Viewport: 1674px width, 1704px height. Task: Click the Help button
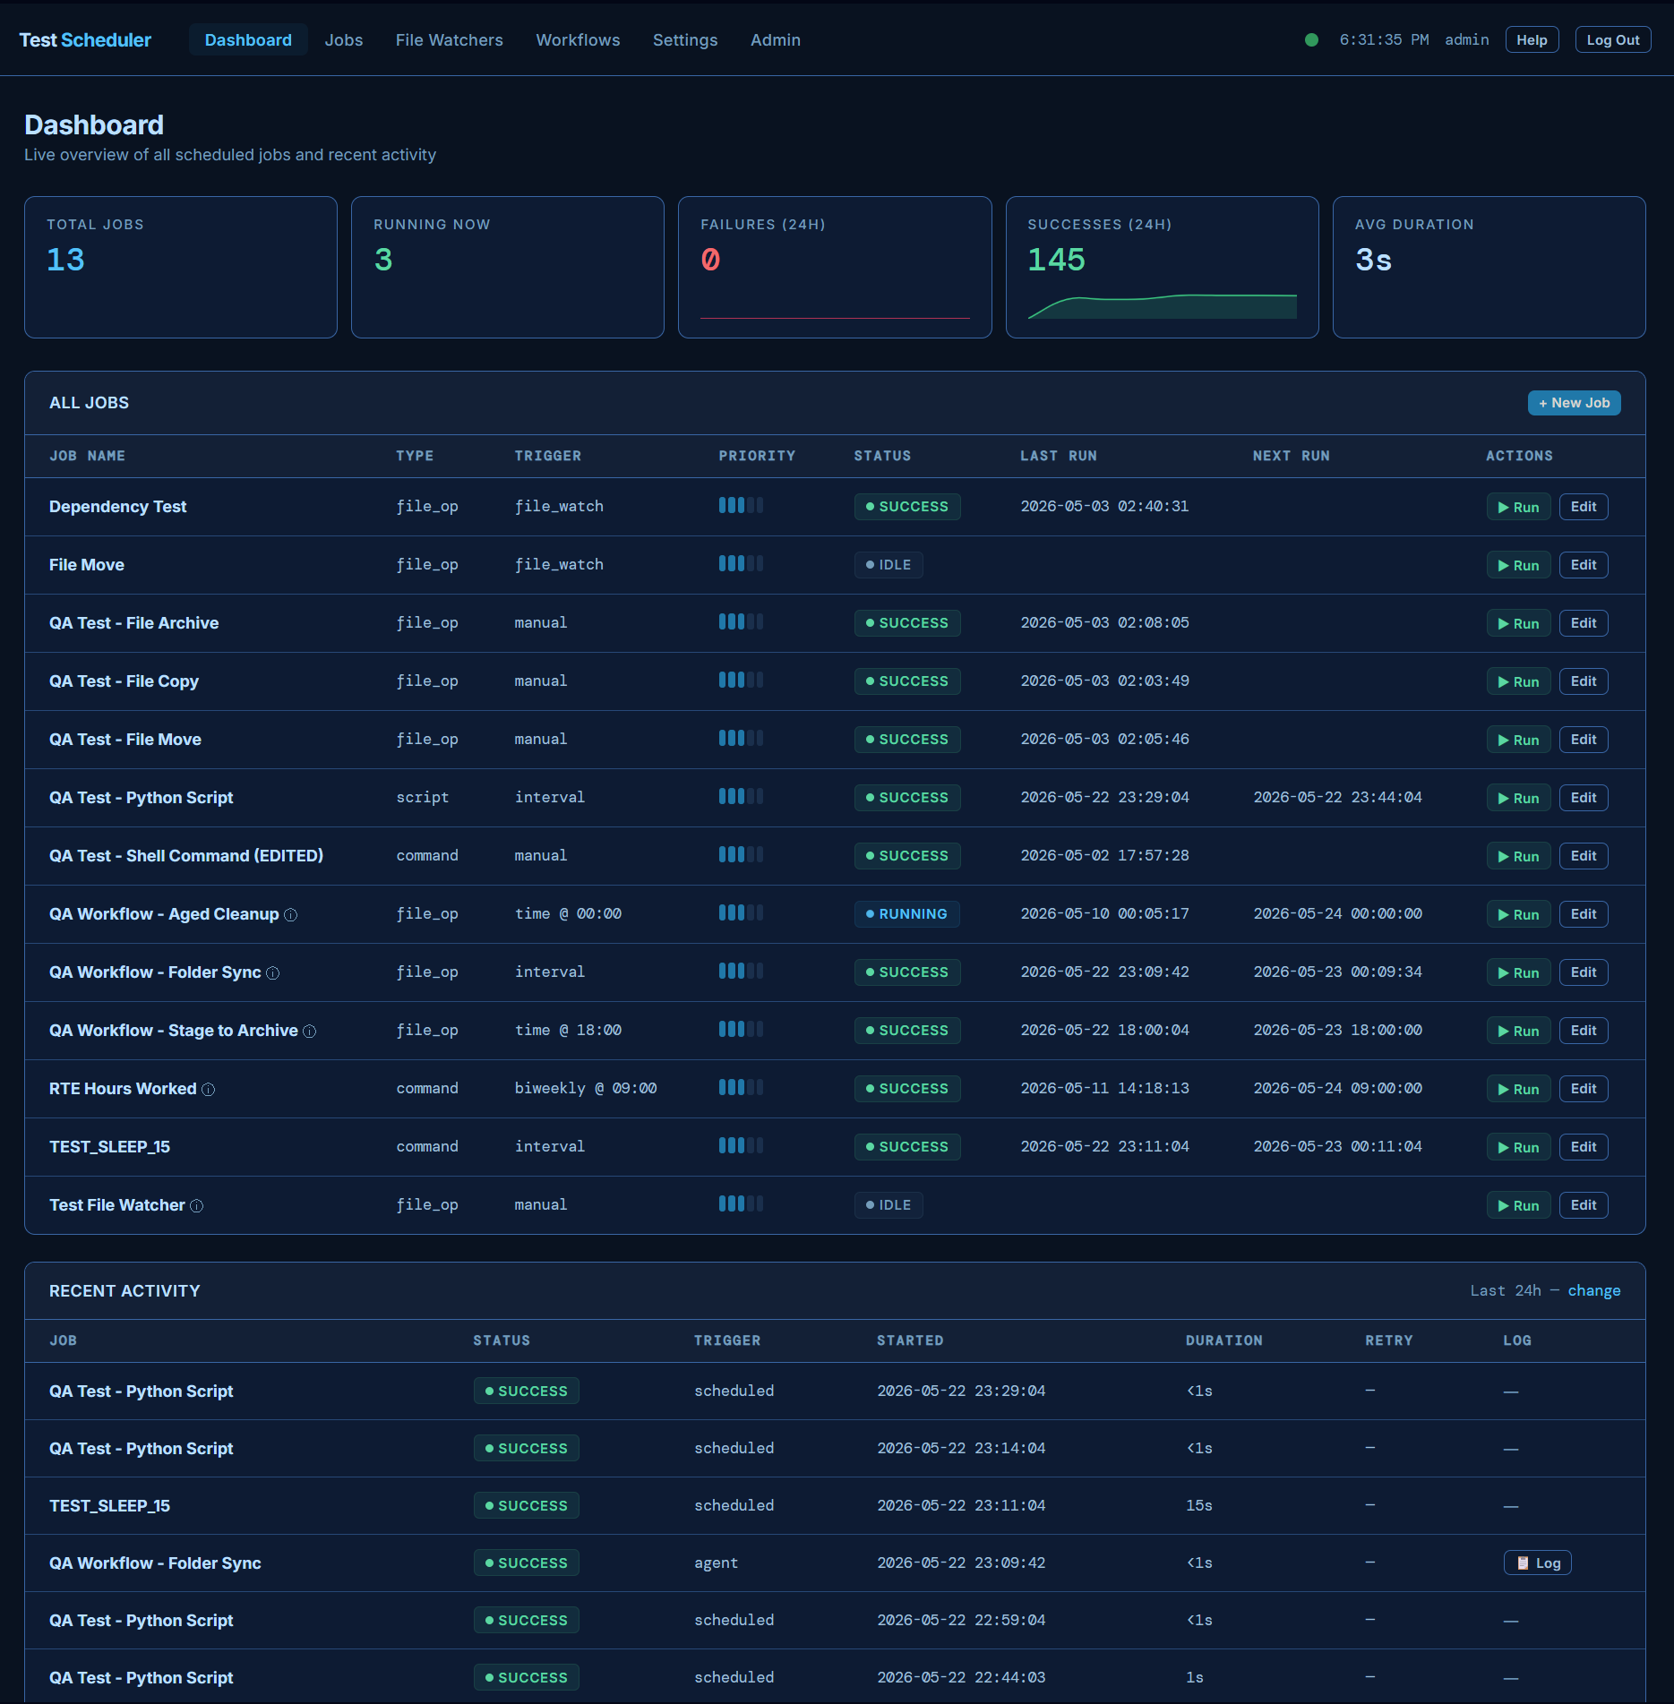coord(1532,40)
